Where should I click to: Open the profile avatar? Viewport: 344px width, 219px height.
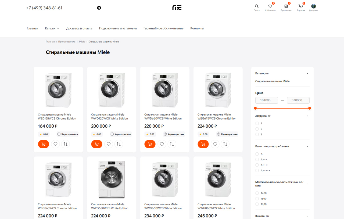click(313, 6)
